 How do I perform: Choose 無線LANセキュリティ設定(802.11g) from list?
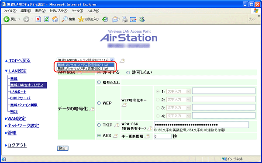pyautogui.click(x=86, y=69)
